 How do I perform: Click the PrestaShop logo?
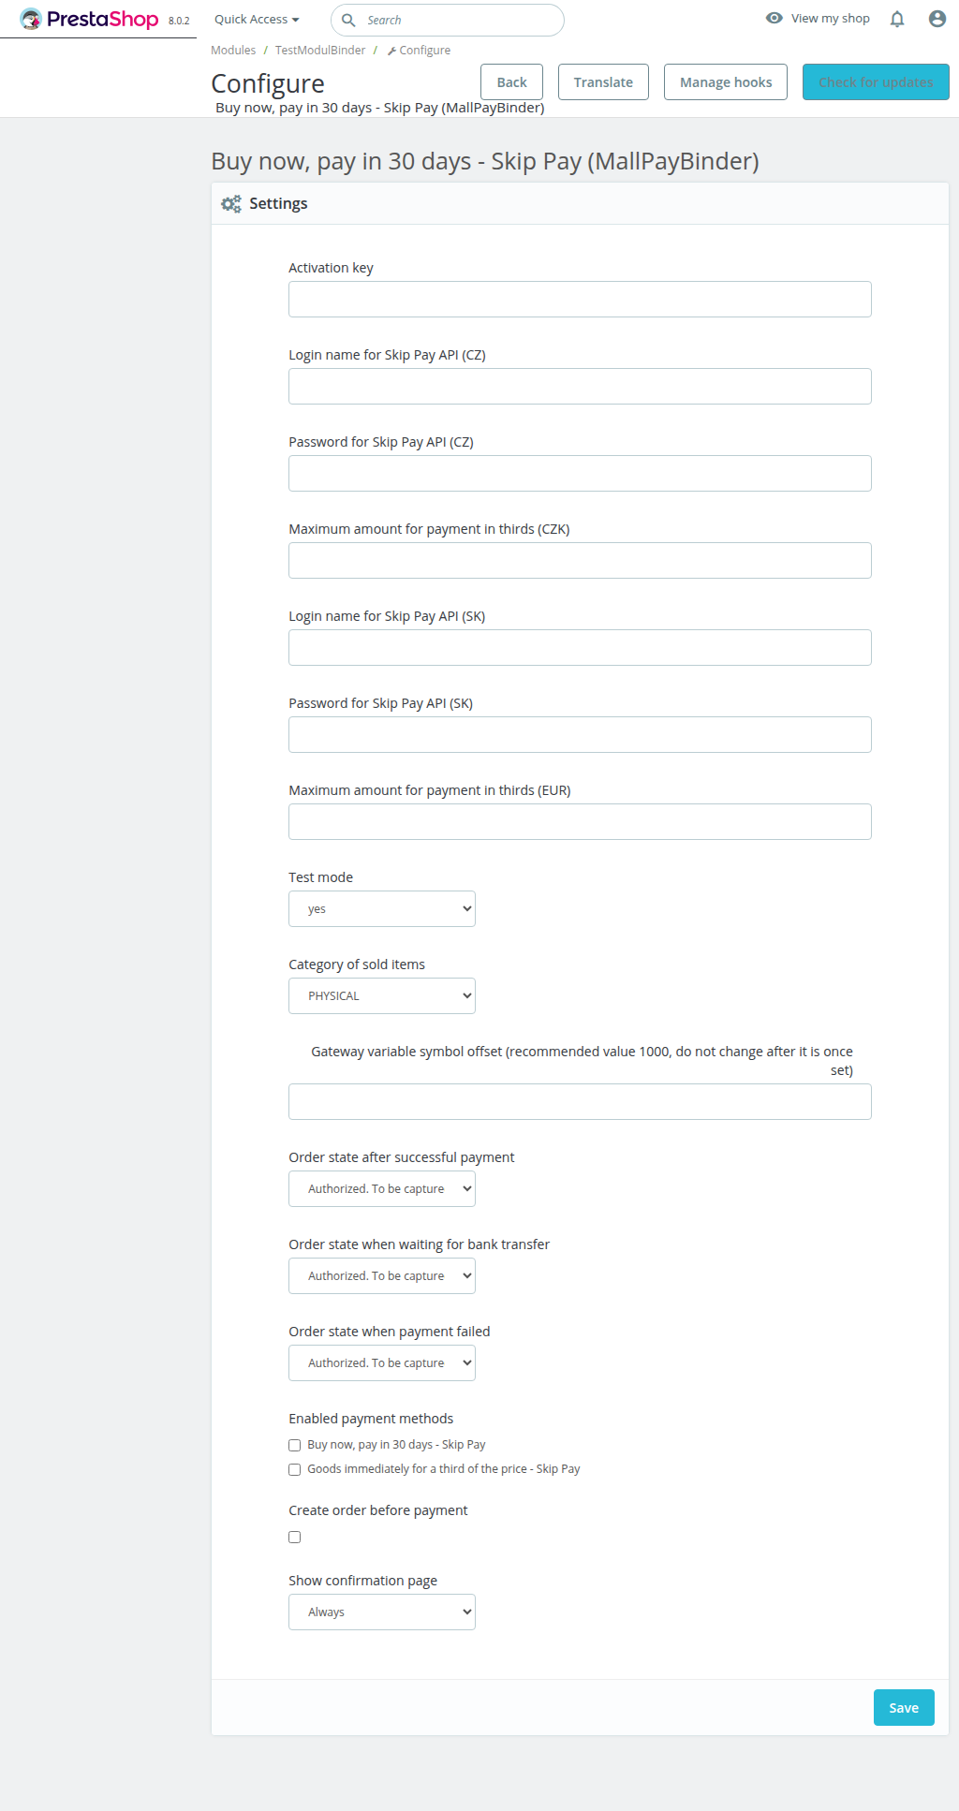89,19
